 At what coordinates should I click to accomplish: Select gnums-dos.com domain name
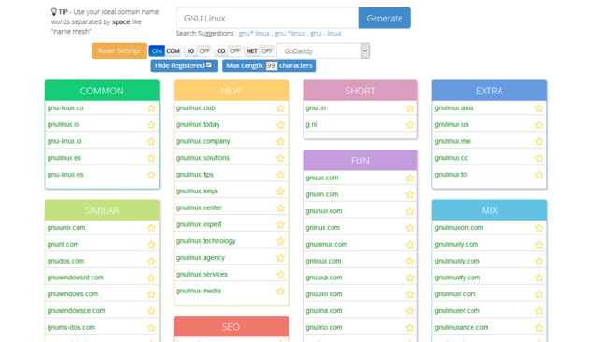[x=71, y=328]
